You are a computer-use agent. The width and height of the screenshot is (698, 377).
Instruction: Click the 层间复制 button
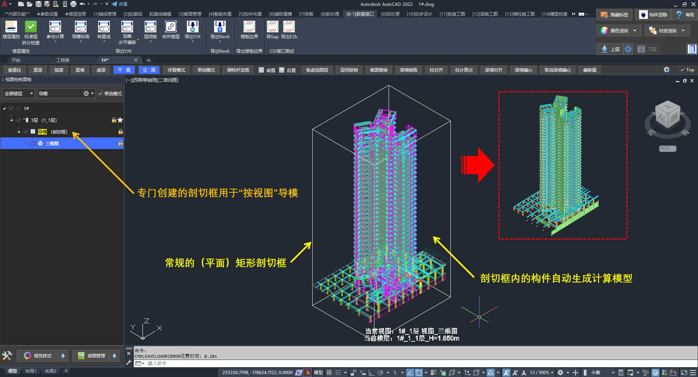pyautogui.click(x=349, y=70)
